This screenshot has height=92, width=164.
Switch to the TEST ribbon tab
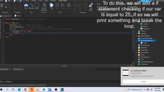(x=40, y=1)
